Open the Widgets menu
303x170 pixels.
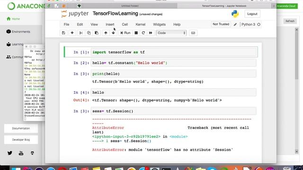click(x=159, y=25)
